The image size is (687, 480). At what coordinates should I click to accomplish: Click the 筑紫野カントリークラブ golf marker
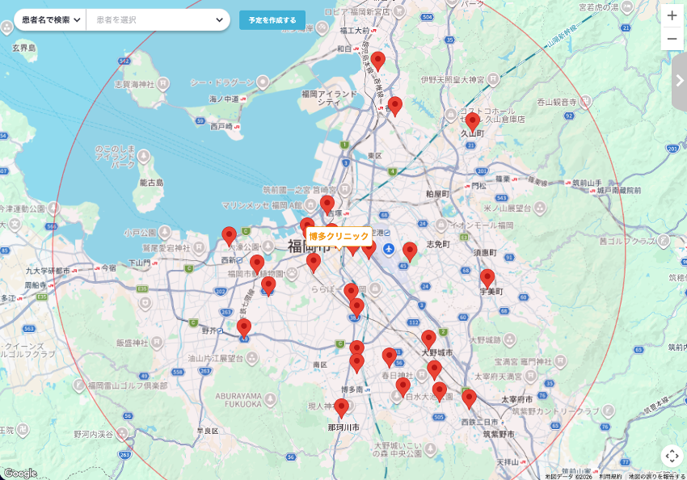(x=608, y=411)
